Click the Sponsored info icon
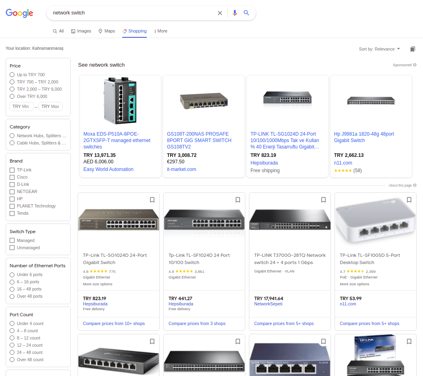 [x=415, y=65]
